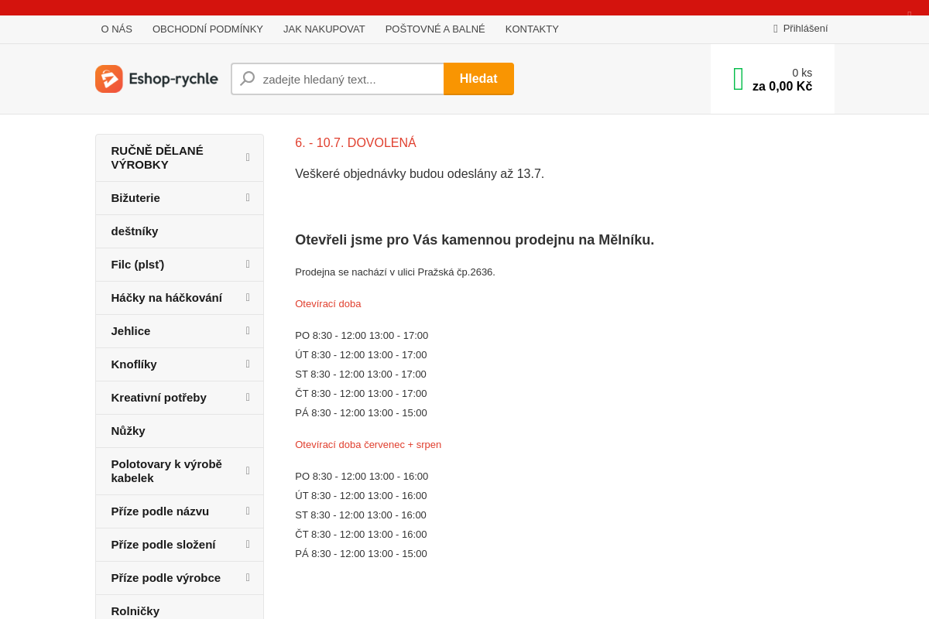The width and height of the screenshot is (929, 619).
Task: Click 'ÚT 8:30 - 12:00 13:00 - 17:00' row
Action: click(x=361, y=355)
